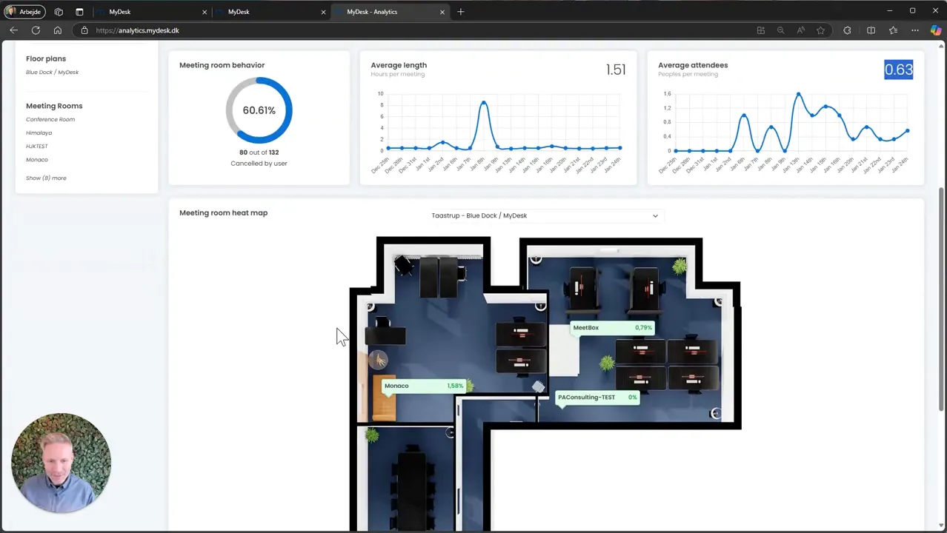This screenshot has width=947, height=533.
Task: Click the "Cancelled by user" text
Action: click(259, 163)
